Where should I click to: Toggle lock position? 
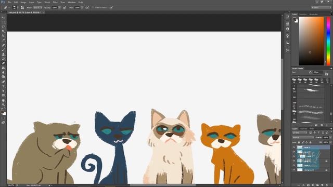point(306,142)
